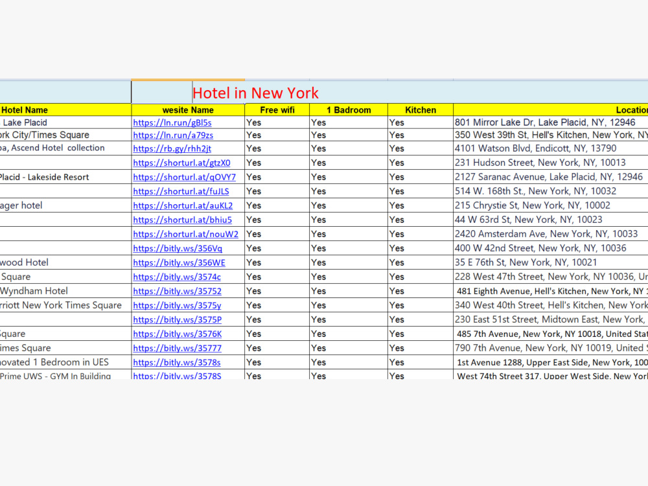The width and height of the screenshot is (648, 486).
Task: Select 1 Badroom Yes in 356WE row
Action: click(349, 262)
